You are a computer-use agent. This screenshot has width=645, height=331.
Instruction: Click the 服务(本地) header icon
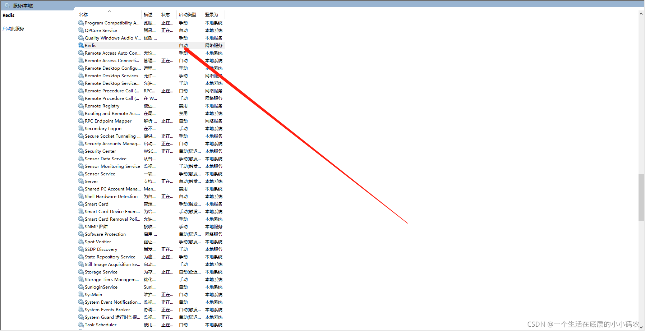tap(7, 5)
